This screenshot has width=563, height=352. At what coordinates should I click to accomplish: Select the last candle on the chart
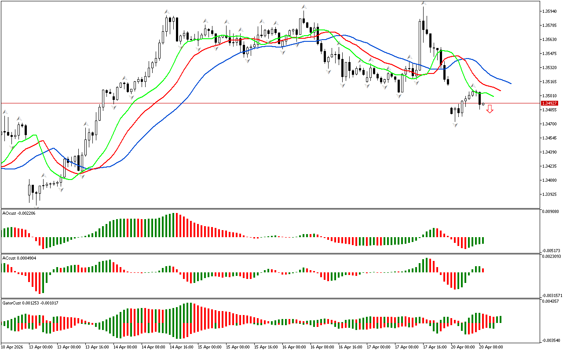click(x=483, y=104)
